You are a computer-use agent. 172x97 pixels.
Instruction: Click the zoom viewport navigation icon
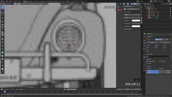[114, 7]
